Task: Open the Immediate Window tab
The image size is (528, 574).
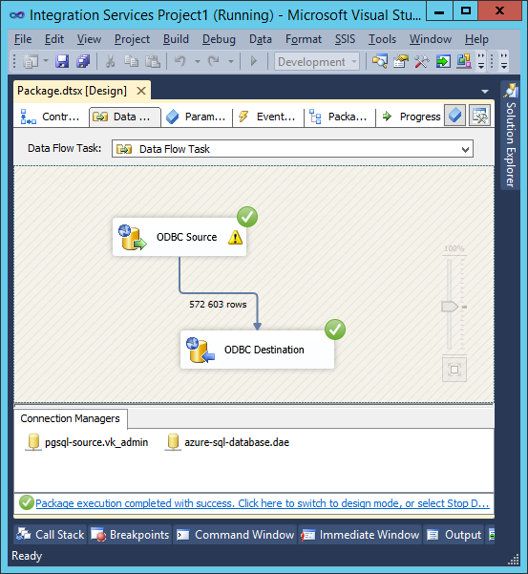Action: 360,535
